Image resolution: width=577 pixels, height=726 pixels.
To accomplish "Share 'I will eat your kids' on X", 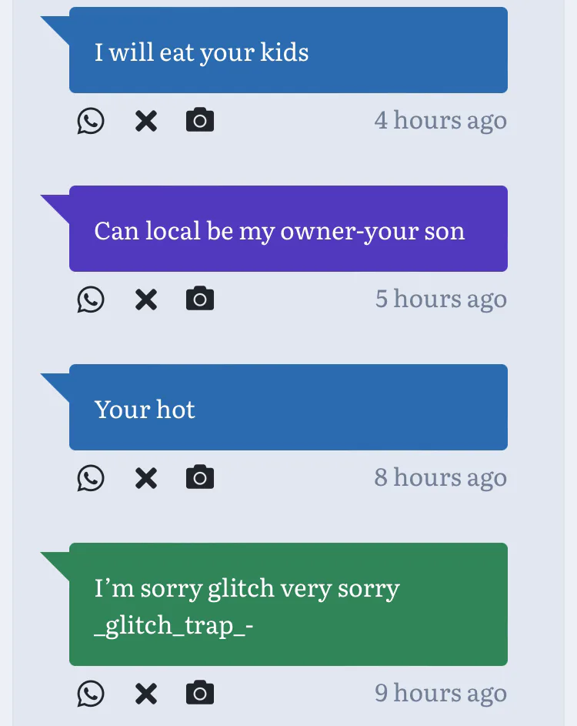I will [x=145, y=121].
